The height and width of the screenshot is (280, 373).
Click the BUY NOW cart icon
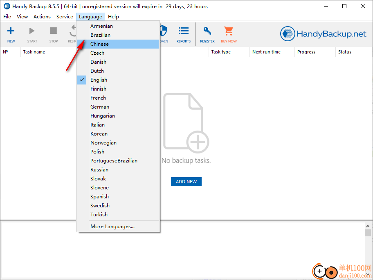click(229, 31)
